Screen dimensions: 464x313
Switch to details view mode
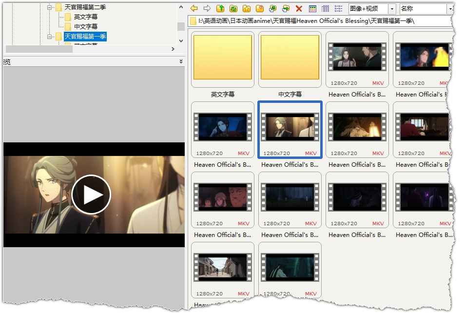coord(326,9)
